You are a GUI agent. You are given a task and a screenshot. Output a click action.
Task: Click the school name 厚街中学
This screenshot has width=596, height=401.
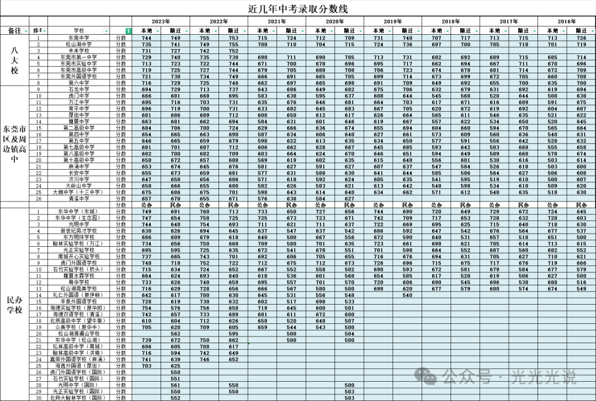click(x=79, y=115)
